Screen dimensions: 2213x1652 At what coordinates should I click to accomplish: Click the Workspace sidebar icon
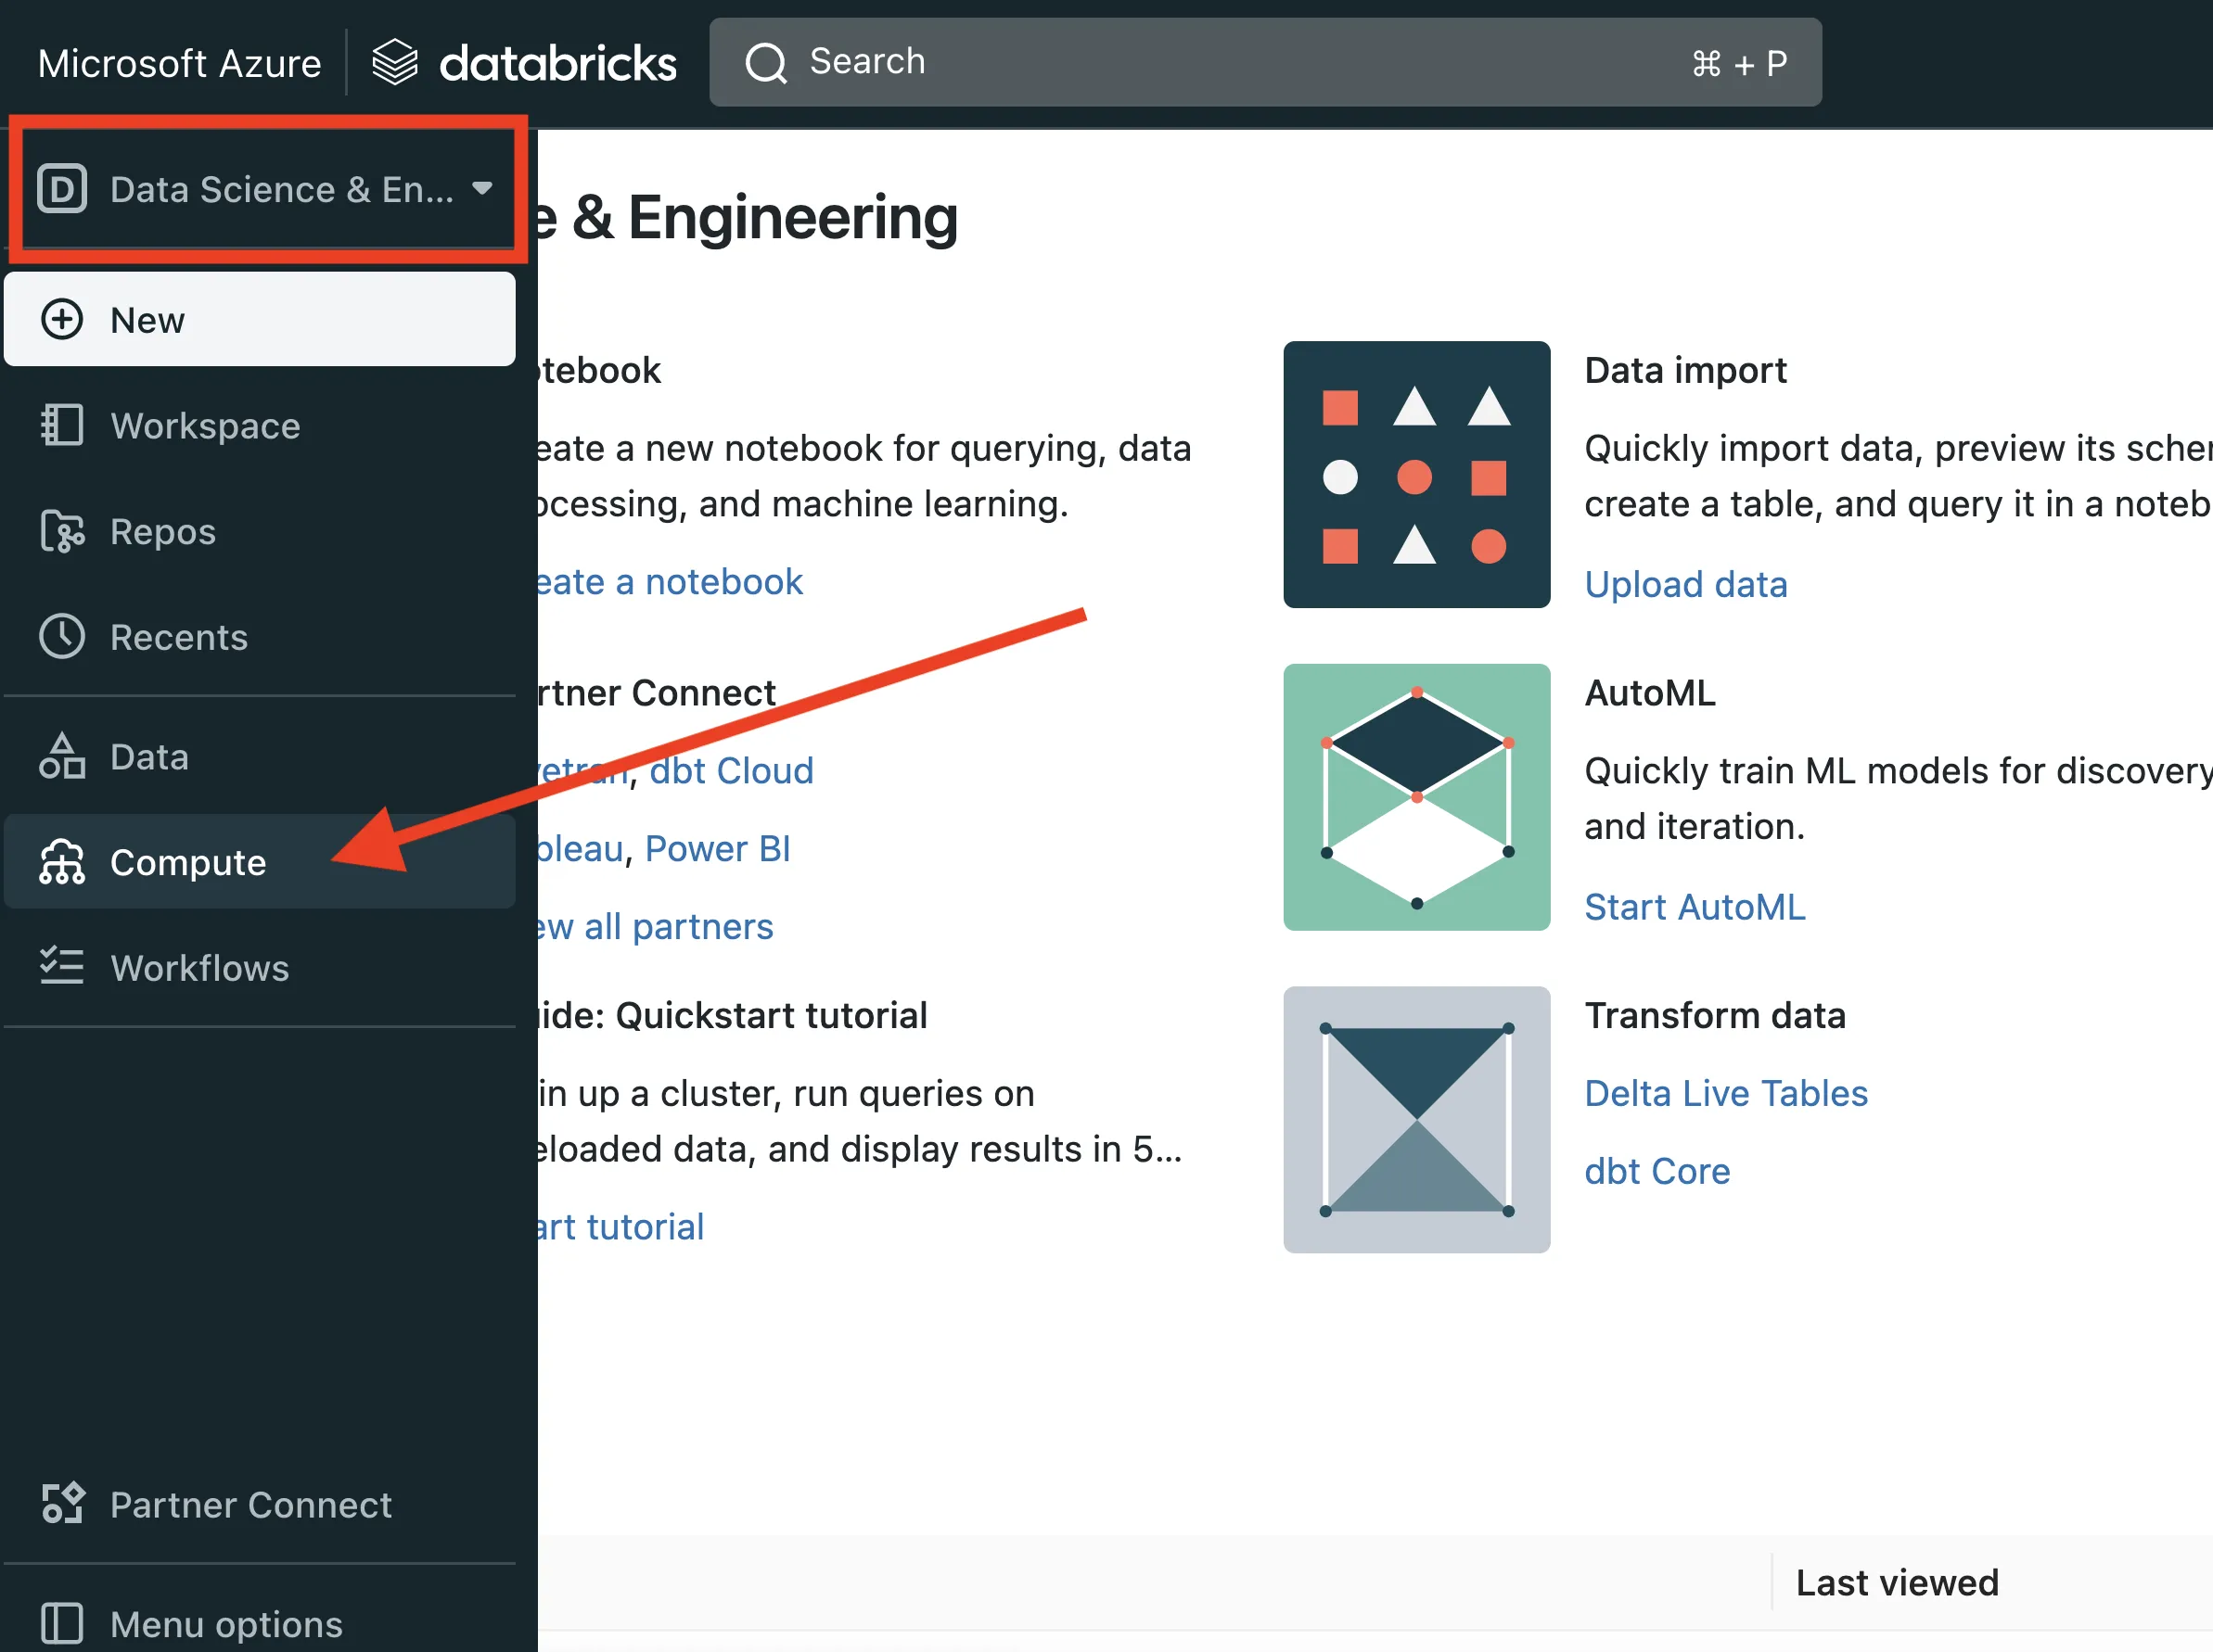[x=61, y=426]
